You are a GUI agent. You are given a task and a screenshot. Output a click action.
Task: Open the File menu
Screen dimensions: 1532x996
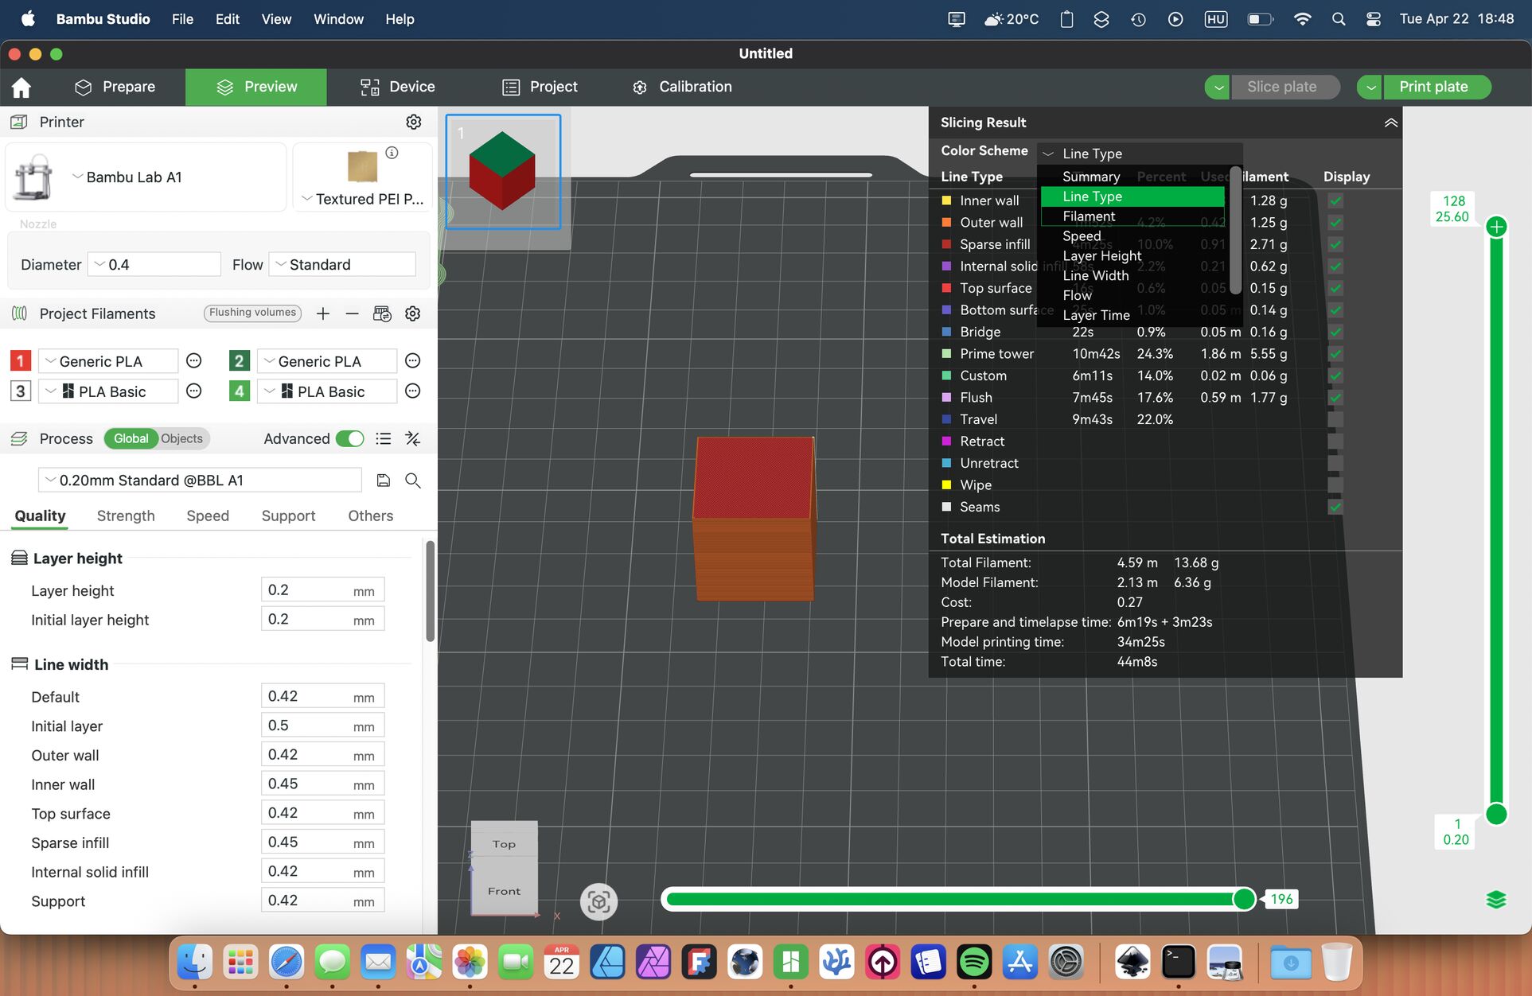click(182, 19)
